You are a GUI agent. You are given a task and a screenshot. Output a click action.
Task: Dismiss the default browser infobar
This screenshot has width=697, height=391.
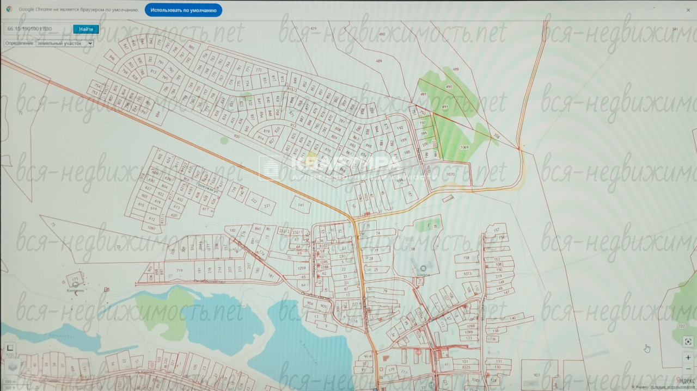688,10
